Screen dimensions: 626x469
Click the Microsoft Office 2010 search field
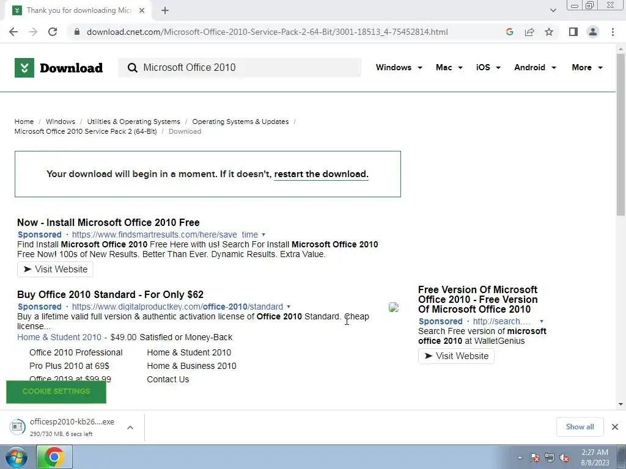point(240,68)
